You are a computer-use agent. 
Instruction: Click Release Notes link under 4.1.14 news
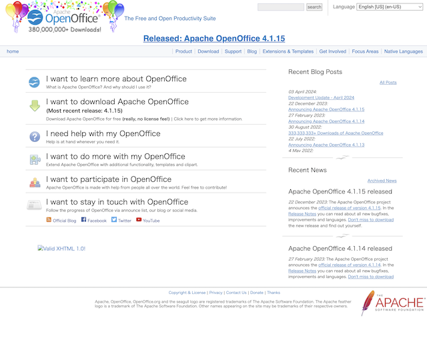pos(302,271)
